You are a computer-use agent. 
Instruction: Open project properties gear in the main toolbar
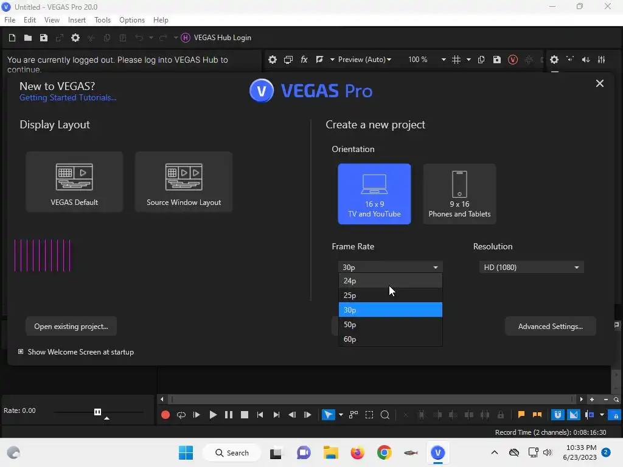[75, 38]
